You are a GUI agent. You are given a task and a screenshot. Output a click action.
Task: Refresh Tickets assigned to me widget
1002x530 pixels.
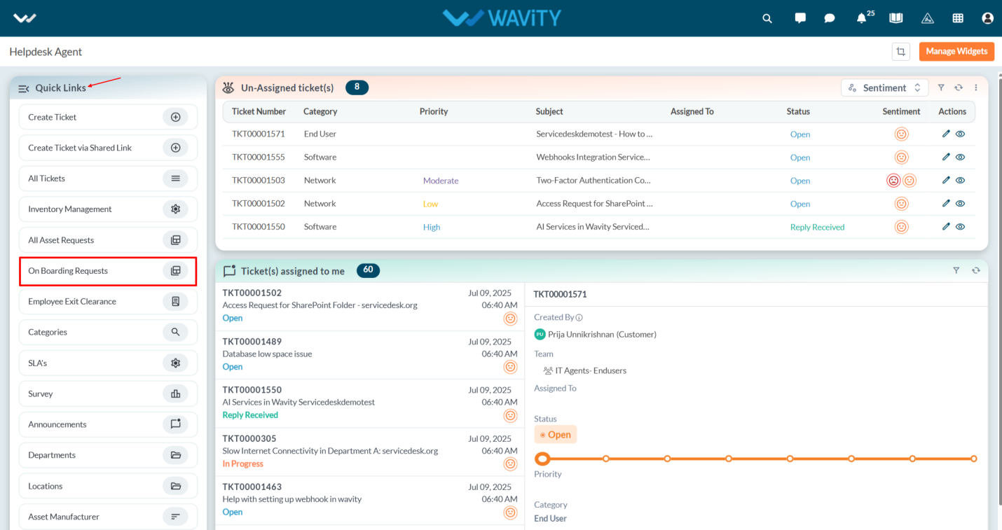tap(975, 270)
